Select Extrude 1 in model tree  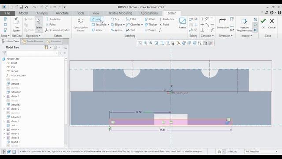(14, 84)
